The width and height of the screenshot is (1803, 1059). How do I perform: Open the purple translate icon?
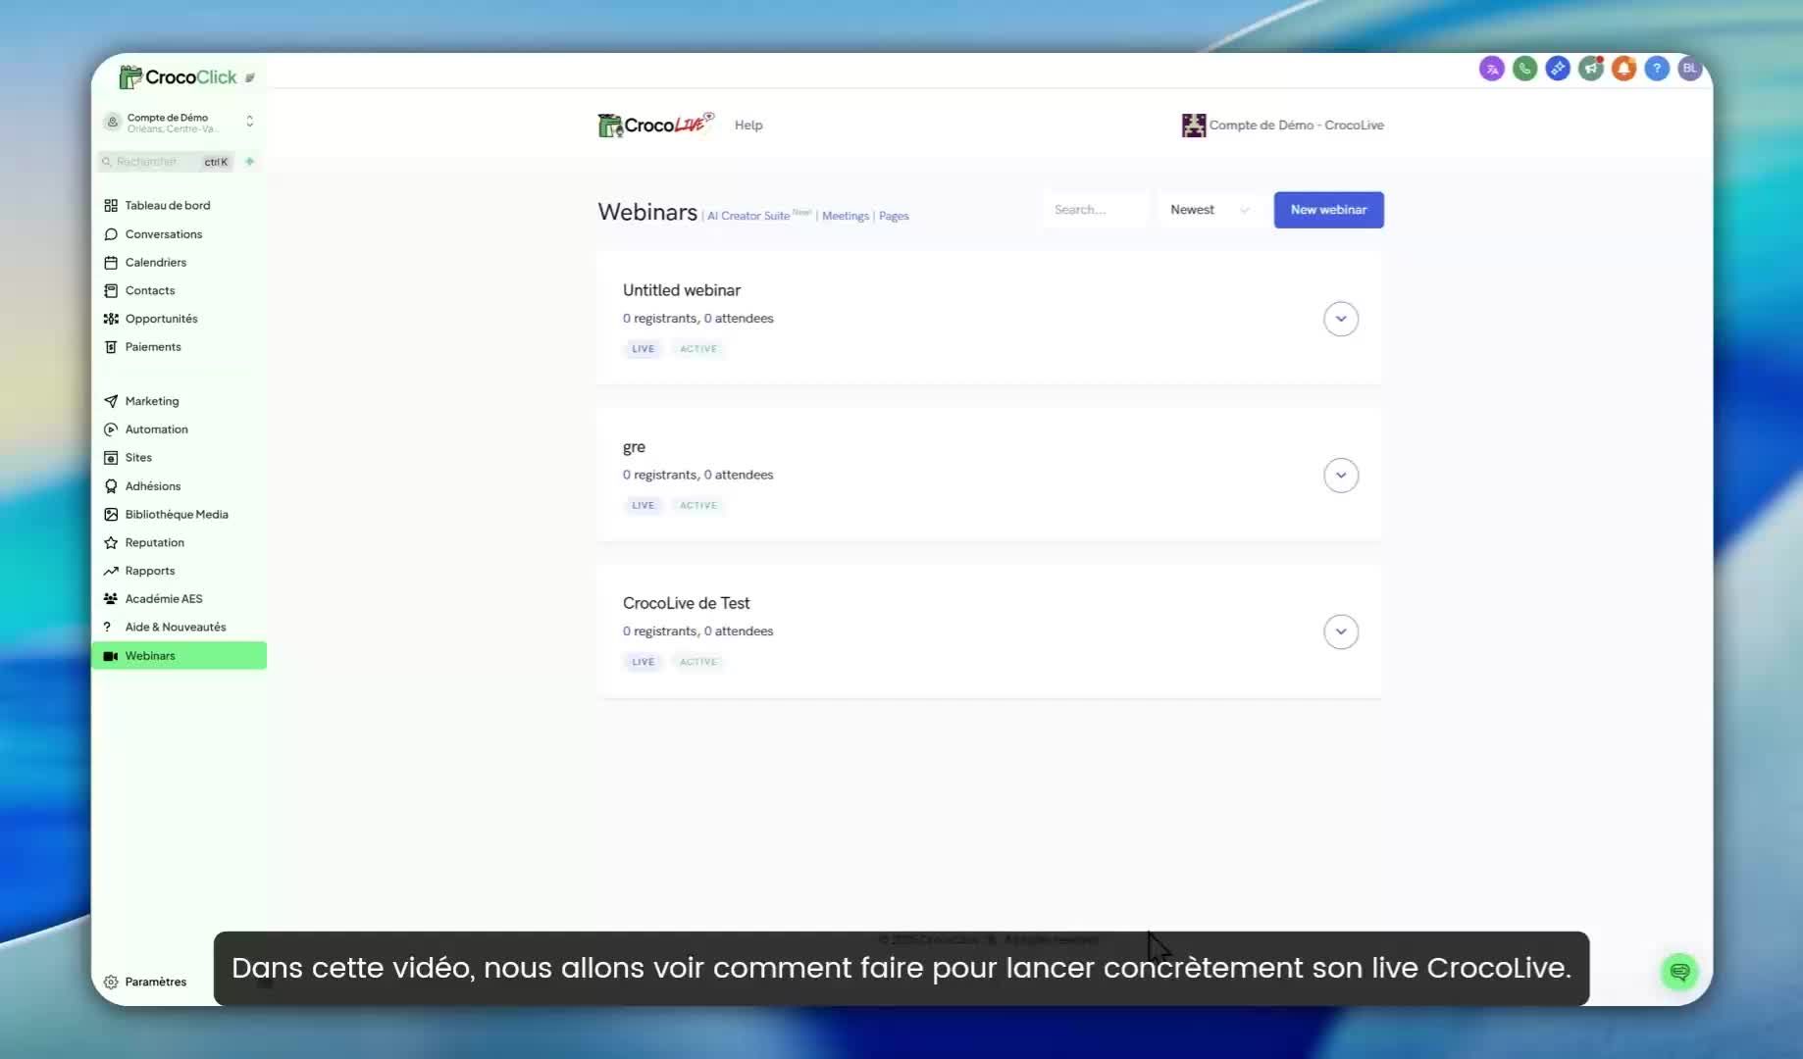1491,69
